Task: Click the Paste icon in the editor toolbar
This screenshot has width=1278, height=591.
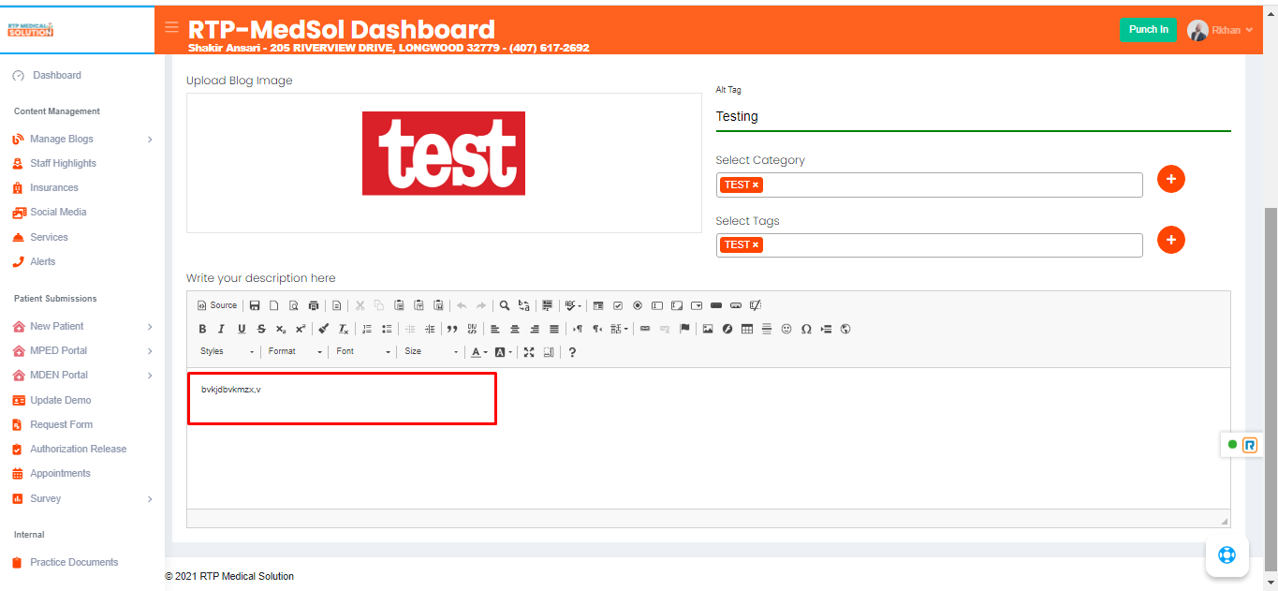Action: [x=399, y=305]
